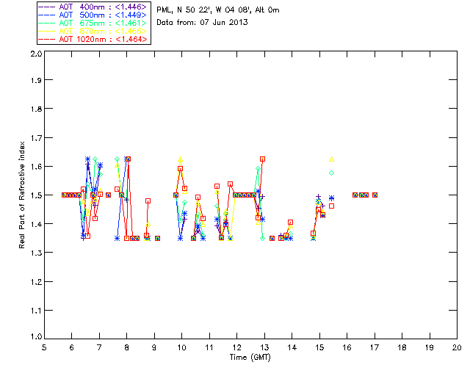Click the 1.3 y-axis tick label
The width and height of the screenshot is (470, 376).
(x=36, y=253)
